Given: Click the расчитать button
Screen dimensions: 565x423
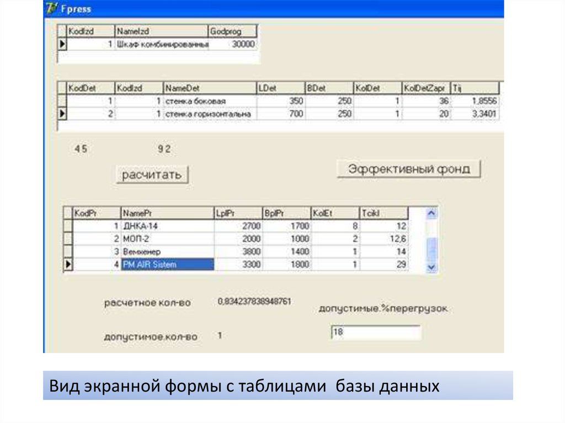Looking at the screenshot, I should point(152,175).
